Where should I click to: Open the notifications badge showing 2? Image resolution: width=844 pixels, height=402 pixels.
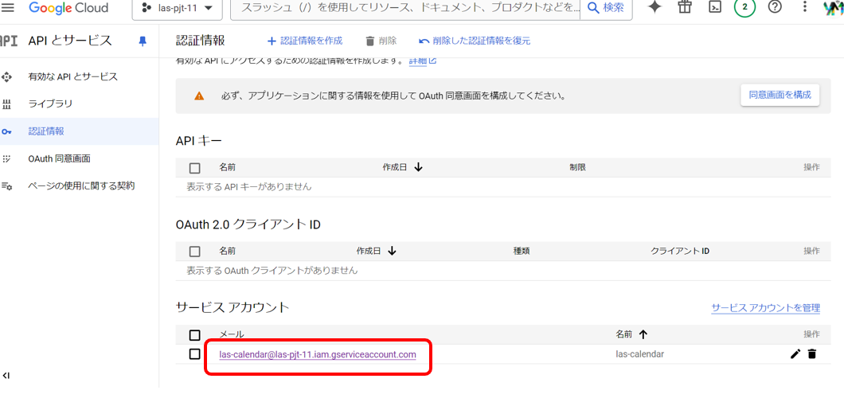[x=744, y=7]
